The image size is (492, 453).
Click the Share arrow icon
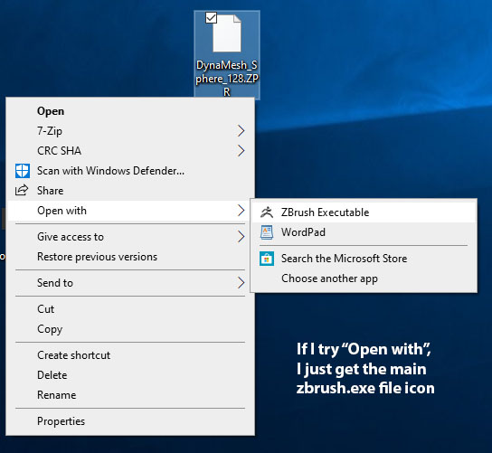tap(22, 191)
